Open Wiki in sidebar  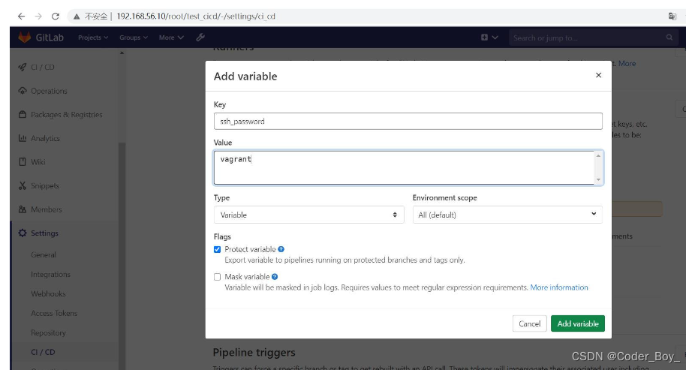point(38,162)
